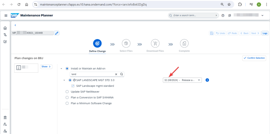The image size is (270, 134).
Task: Open the 32 (08/2024) release dropdown
Action: click(x=182, y=80)
